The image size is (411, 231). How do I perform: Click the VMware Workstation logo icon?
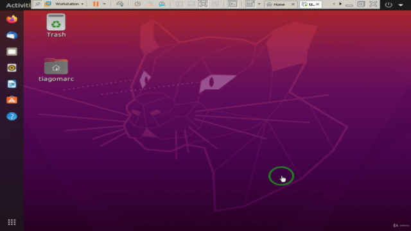[x=48, y=4]
